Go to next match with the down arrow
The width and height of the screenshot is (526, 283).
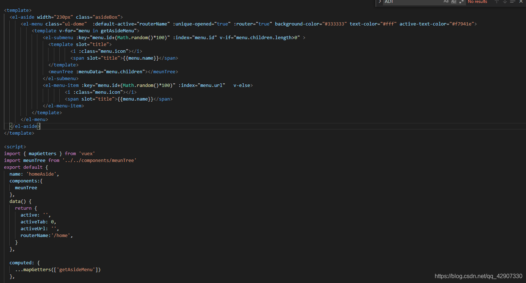pos(505,1)
